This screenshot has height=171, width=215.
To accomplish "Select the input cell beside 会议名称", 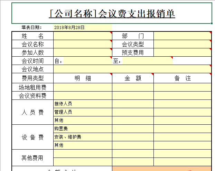I will tap(82, 44).
